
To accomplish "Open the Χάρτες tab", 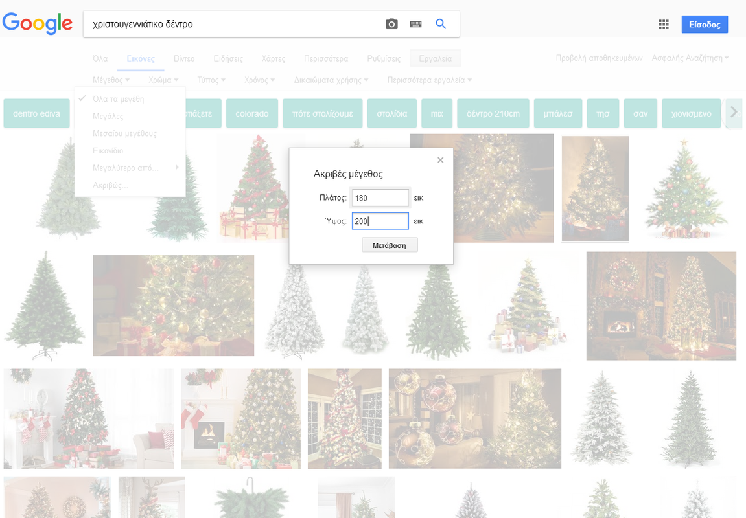I will point(273,58).
